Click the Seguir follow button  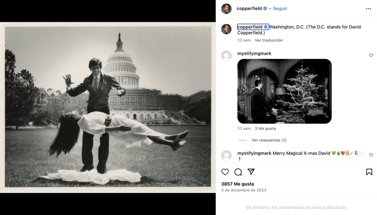click(280, 8)
